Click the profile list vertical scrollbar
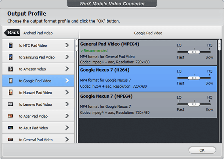The image size is (224, 159). (220, 91)
